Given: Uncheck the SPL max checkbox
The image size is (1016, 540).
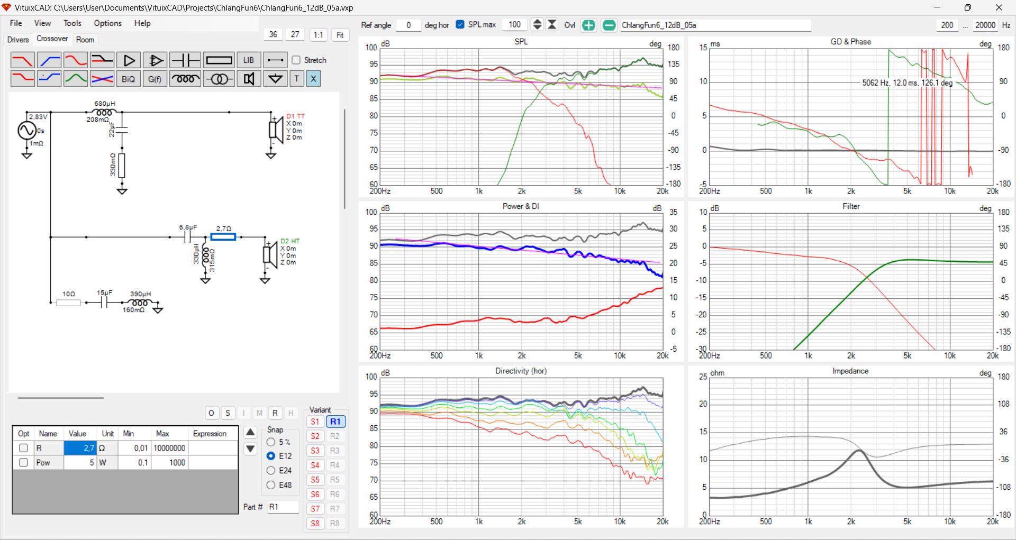Looking at the screenshot, I should (x=460, y=25).
